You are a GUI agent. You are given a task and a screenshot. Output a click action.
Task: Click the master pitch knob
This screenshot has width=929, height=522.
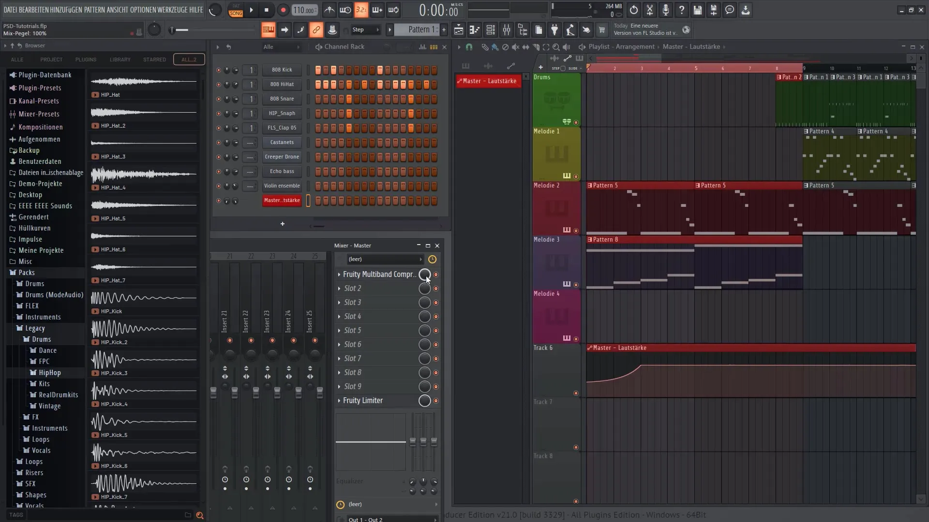tap(154, 29)
